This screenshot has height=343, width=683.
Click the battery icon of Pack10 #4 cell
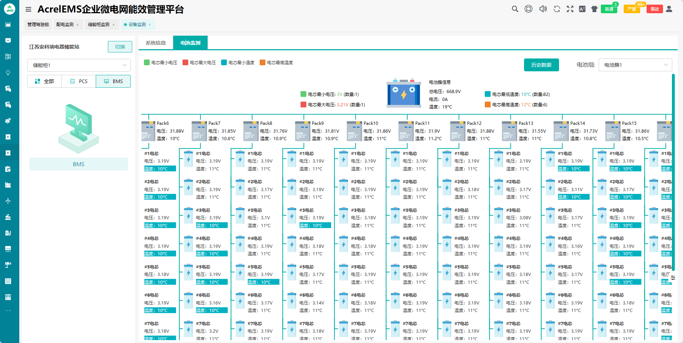343,244
